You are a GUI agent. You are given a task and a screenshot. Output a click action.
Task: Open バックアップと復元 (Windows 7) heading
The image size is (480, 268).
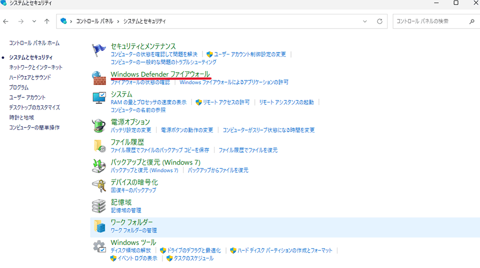pyautogui.click(x=155, y=162)
